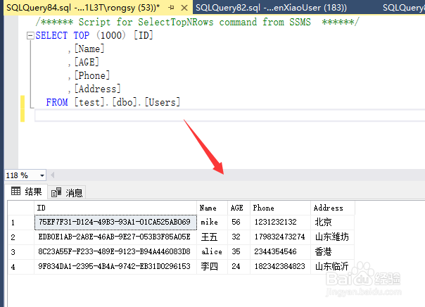
Task: Click [Users] table name in the query
Action: [163, 102]
